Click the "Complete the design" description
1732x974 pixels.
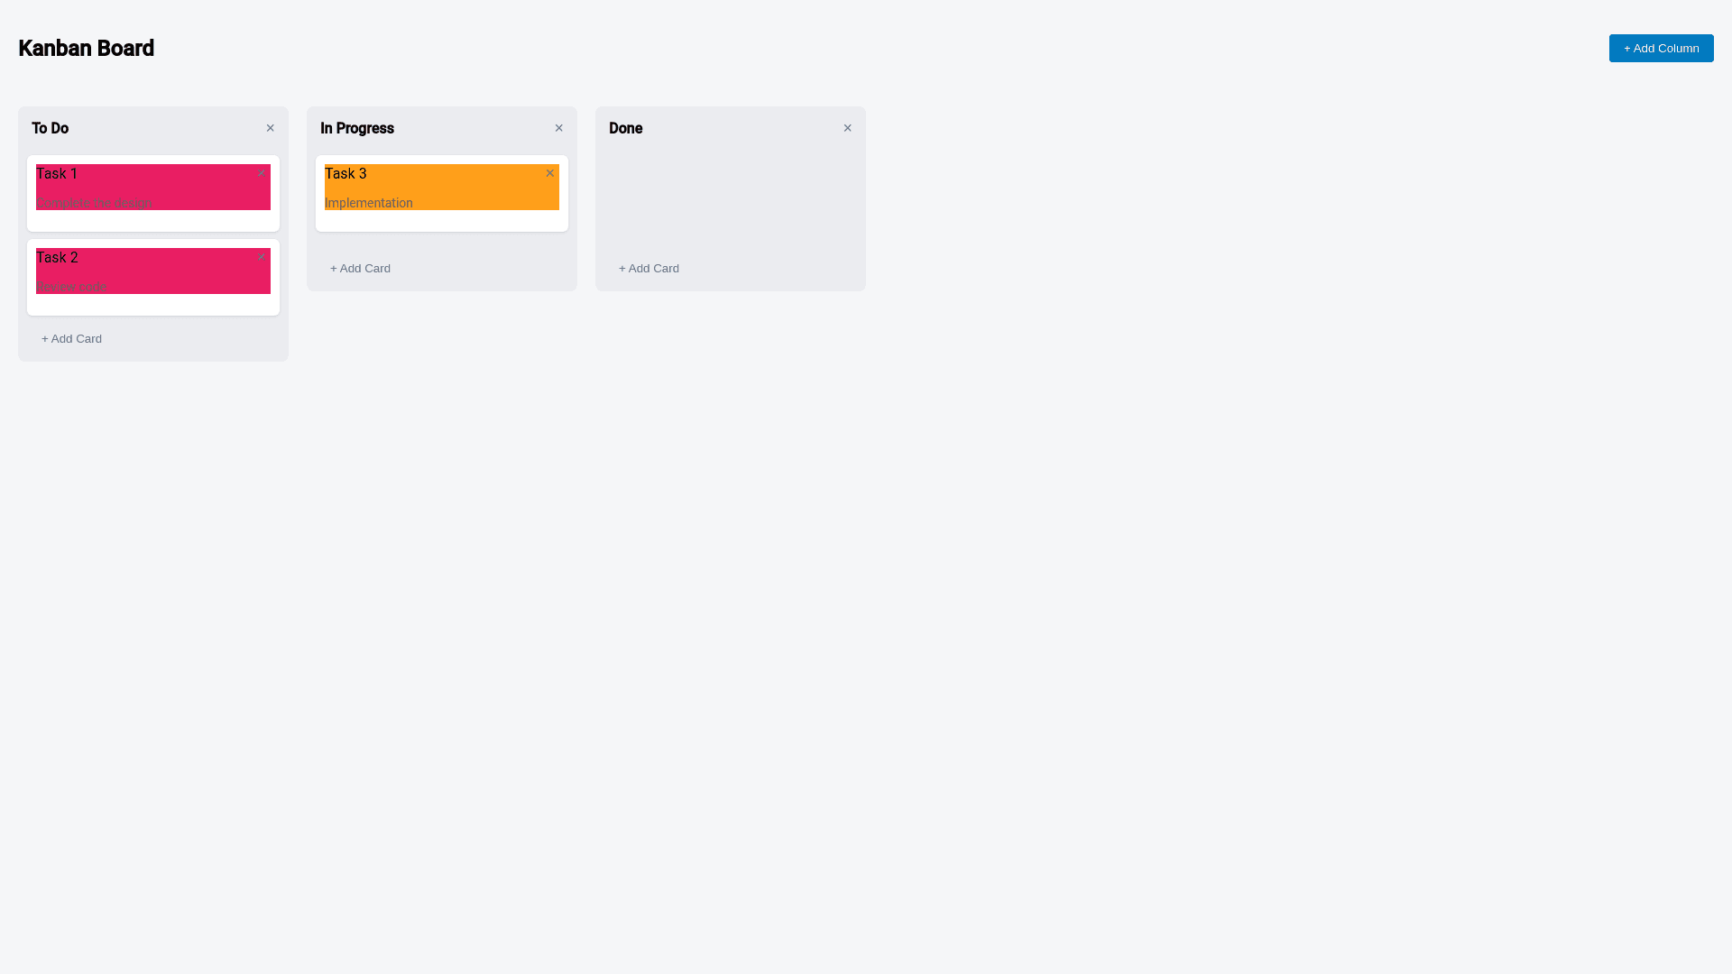point(94,203)
